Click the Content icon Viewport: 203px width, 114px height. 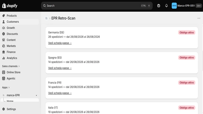tap(4, 40)
